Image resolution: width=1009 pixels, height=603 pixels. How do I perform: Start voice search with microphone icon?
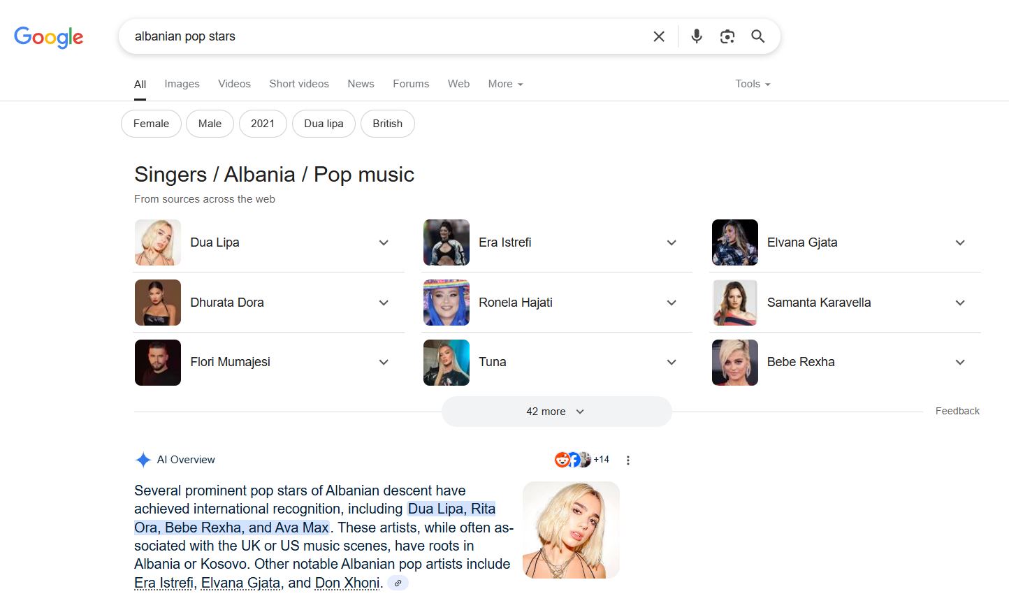pyautogui.click(x=697, y=36)
